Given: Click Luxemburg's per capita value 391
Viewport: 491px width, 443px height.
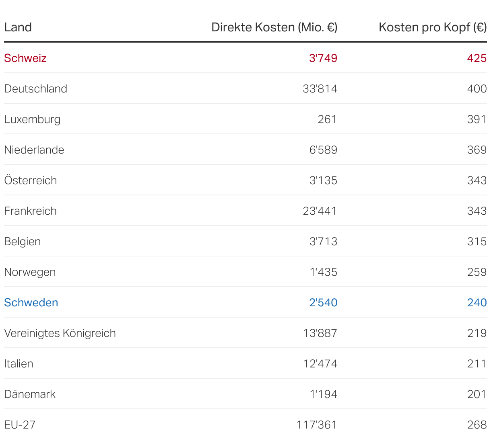Looking at the screenshot, I should (x=477, y=119).
